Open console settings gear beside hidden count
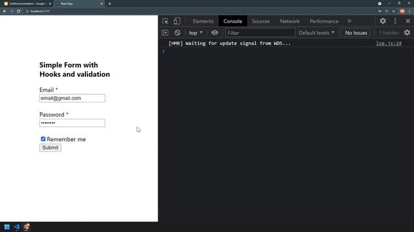Screen dimensions: 414x232 click(x=407, y=33)
